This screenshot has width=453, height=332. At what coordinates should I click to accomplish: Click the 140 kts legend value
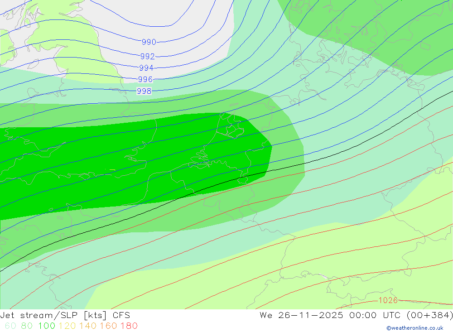[87, 326]
